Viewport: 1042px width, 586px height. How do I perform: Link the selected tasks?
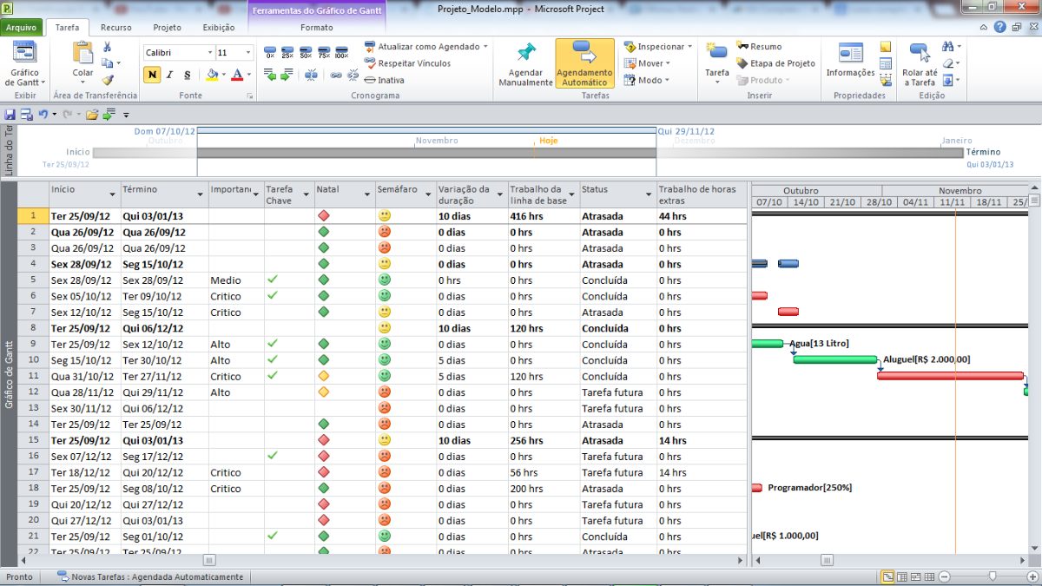tap(336, 76)
